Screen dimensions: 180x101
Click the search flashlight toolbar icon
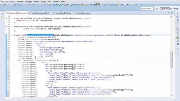89,5
